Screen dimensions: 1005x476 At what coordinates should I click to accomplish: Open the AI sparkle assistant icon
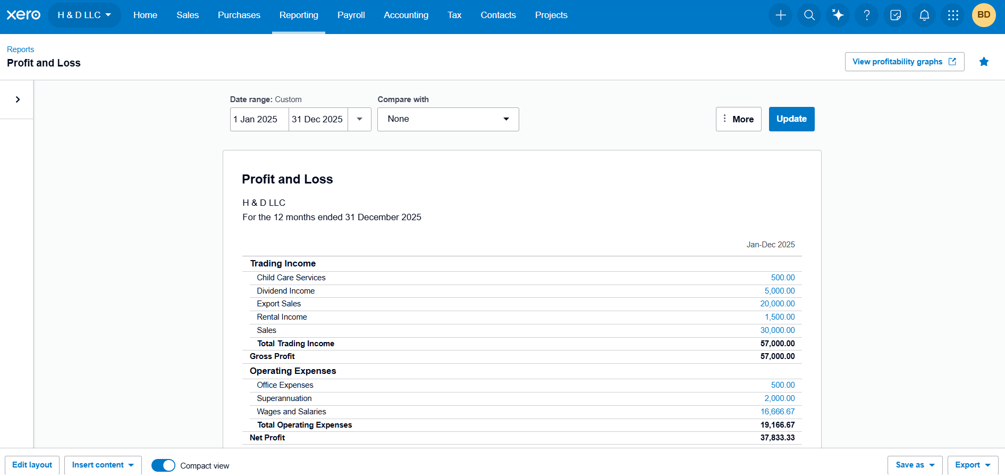(838, 15)
